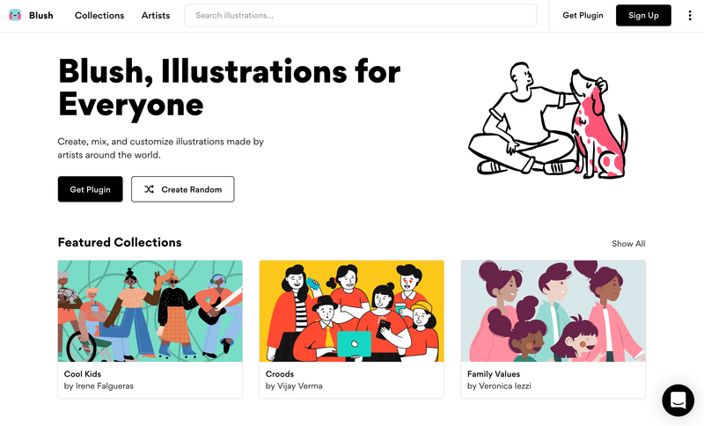The width and height of the screenshot is (704, 426).
Task: Click the Blush face logo icon
Action: 15,15
